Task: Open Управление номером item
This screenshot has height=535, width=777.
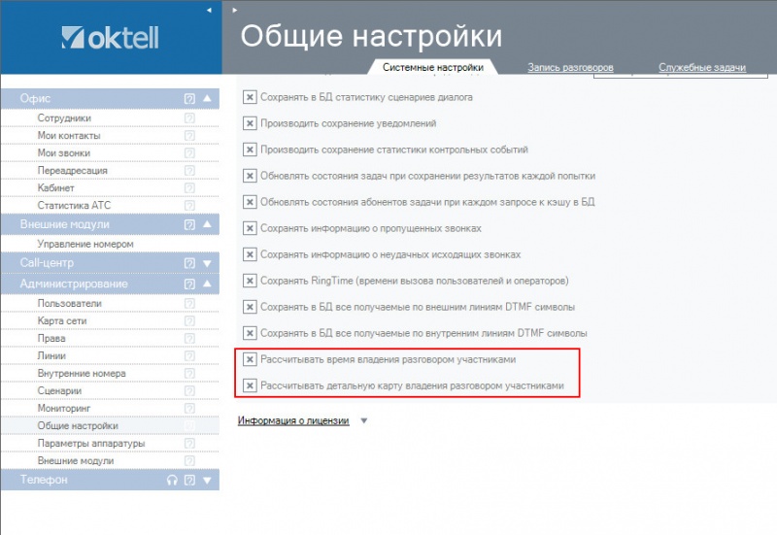Action: tap(85, 245)
